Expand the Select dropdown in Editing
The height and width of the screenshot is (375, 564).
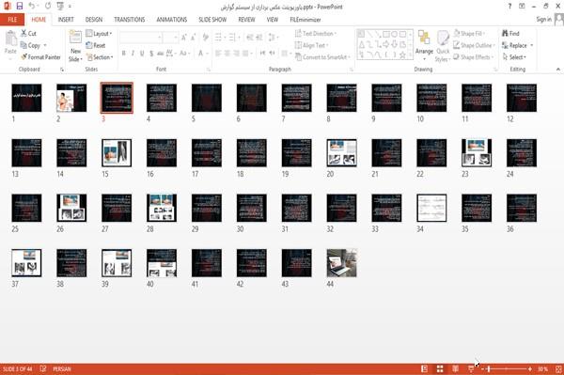pyautogui.click(x=514, y=57)
